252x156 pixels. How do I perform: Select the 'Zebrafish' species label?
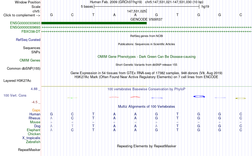pyautogui.click(x=33, y=142)
